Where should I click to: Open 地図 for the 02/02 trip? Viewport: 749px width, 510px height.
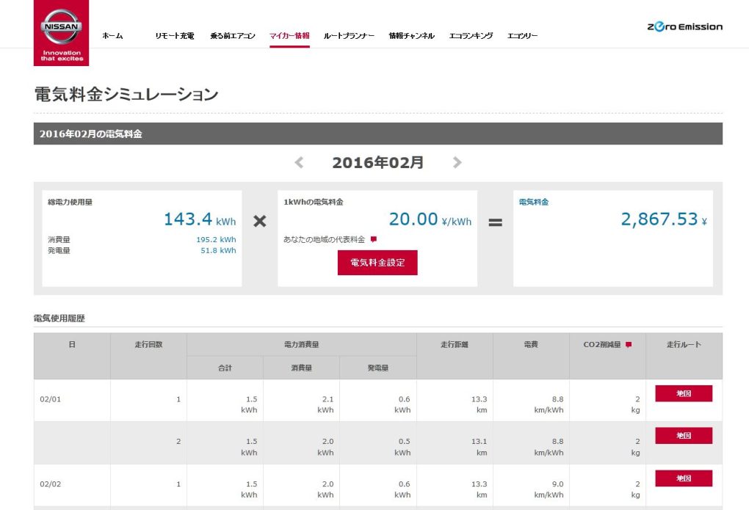point(684,478)
